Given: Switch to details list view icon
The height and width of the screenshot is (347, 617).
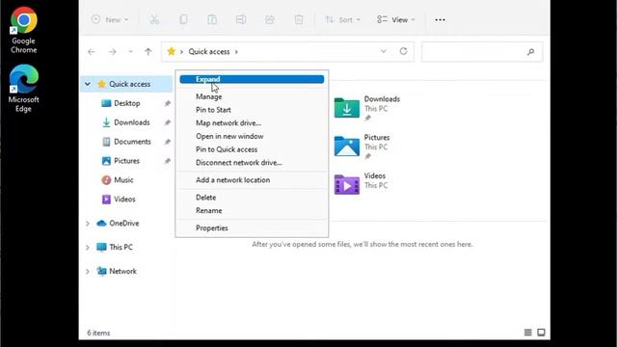Looking at the screenshot, I should tap(528, 333).
